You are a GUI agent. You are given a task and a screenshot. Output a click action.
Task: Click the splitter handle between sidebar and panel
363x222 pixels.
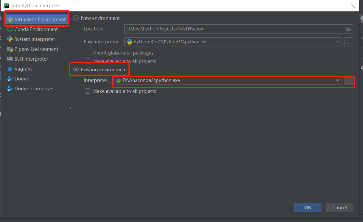[71, 106]
